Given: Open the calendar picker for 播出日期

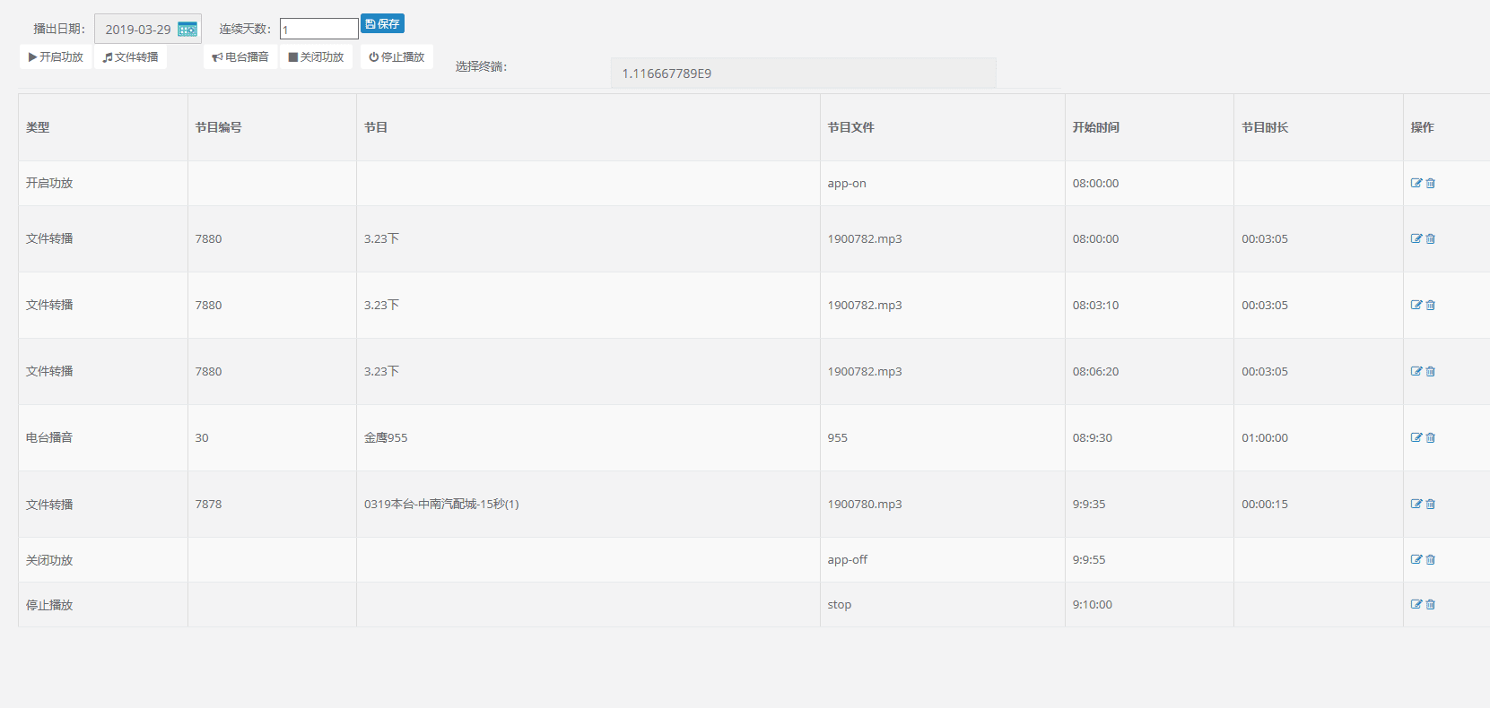Looking at the screenshot, I should point(187,30).
